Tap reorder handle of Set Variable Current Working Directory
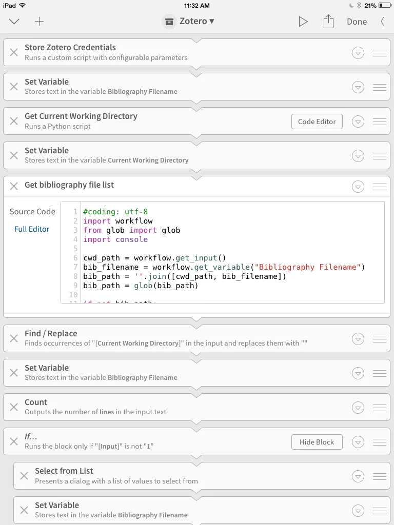The height and width of the screenshot is (525, 394). [380, 156]
